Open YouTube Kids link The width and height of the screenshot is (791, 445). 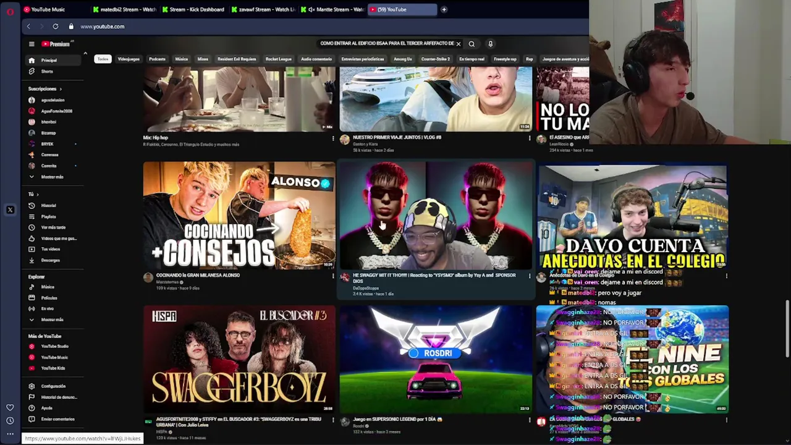[54, 368]
